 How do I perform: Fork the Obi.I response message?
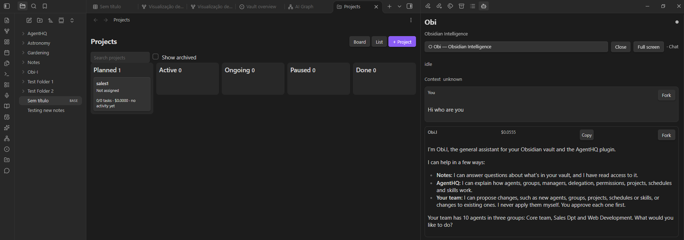(x=666, y=135)
